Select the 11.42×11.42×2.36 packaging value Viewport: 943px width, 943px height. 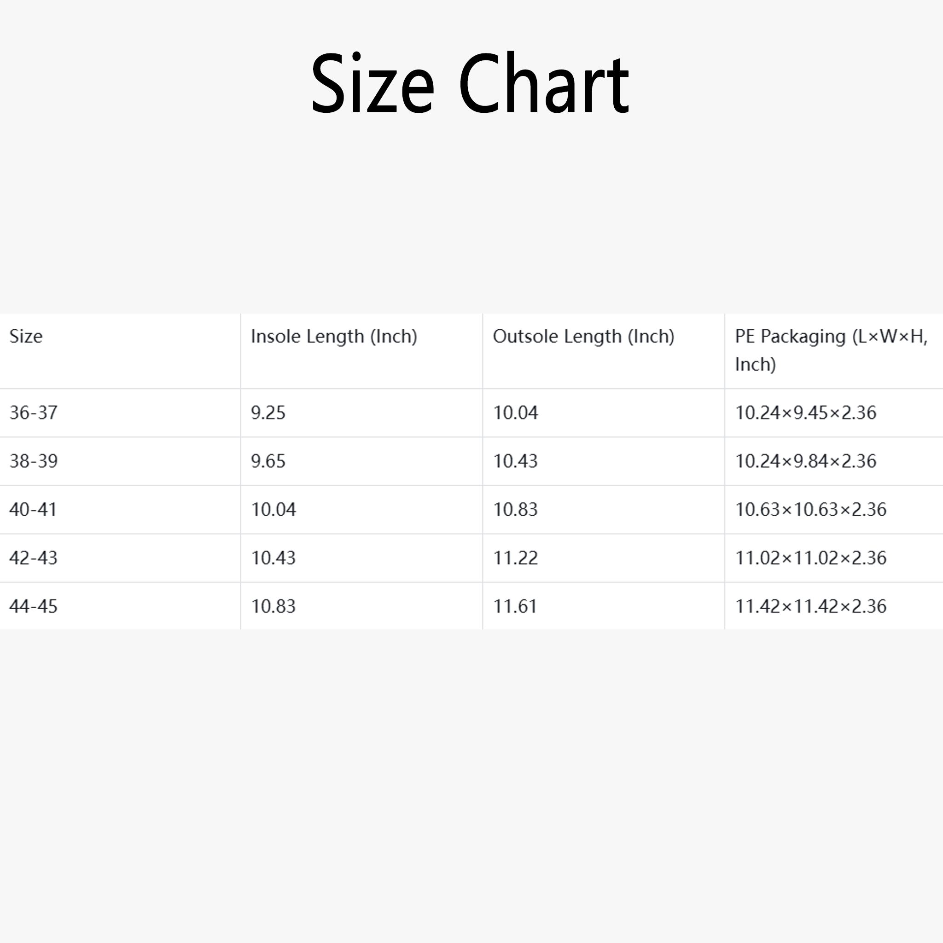point(811,606)
